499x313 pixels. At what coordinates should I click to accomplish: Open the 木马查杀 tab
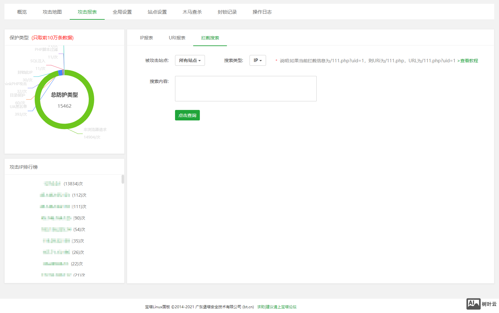pos(192,12)
